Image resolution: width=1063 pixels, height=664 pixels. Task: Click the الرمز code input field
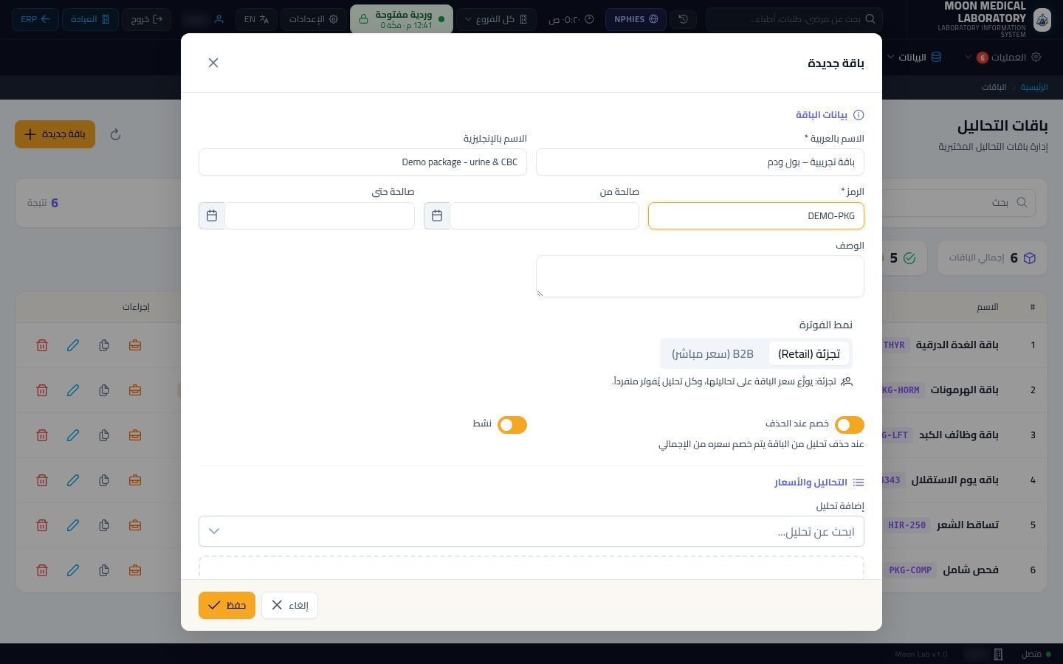click(756, 216)
